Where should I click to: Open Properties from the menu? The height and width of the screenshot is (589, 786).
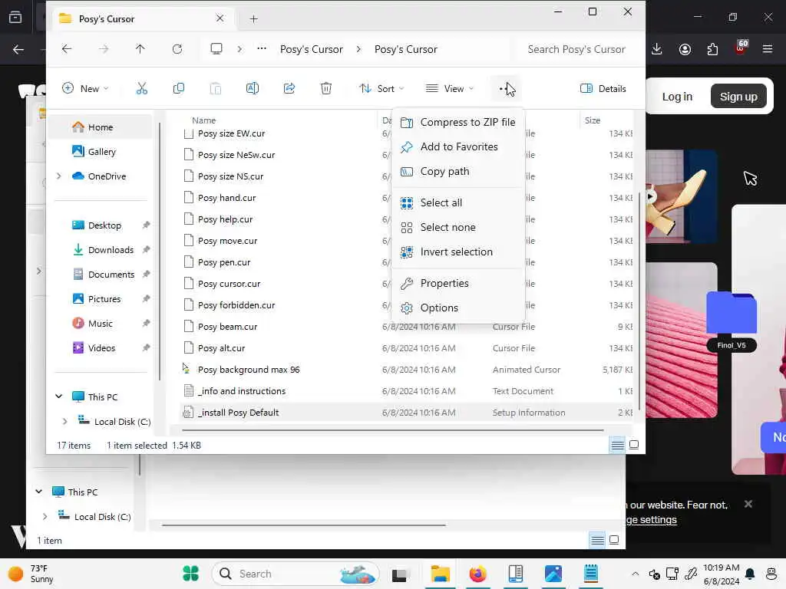457,284
